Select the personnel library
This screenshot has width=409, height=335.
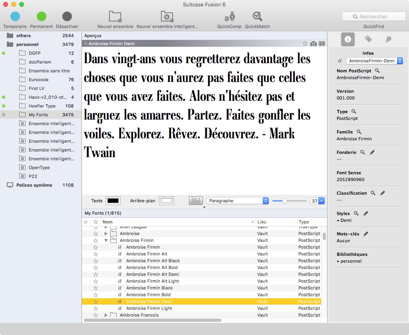click(x=40, y=44)
